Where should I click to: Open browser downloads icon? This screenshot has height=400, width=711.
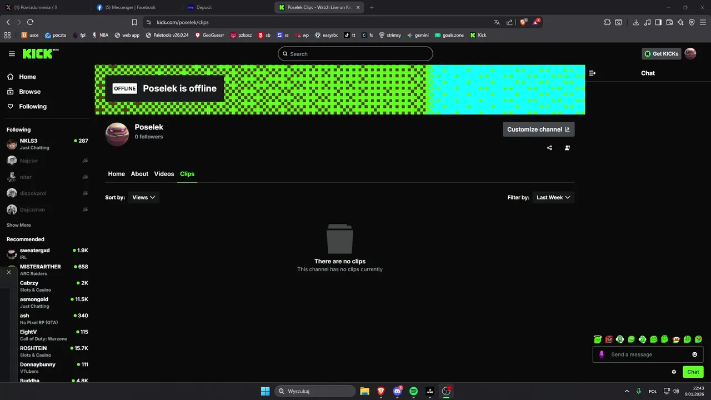click(x=636, y=22)
